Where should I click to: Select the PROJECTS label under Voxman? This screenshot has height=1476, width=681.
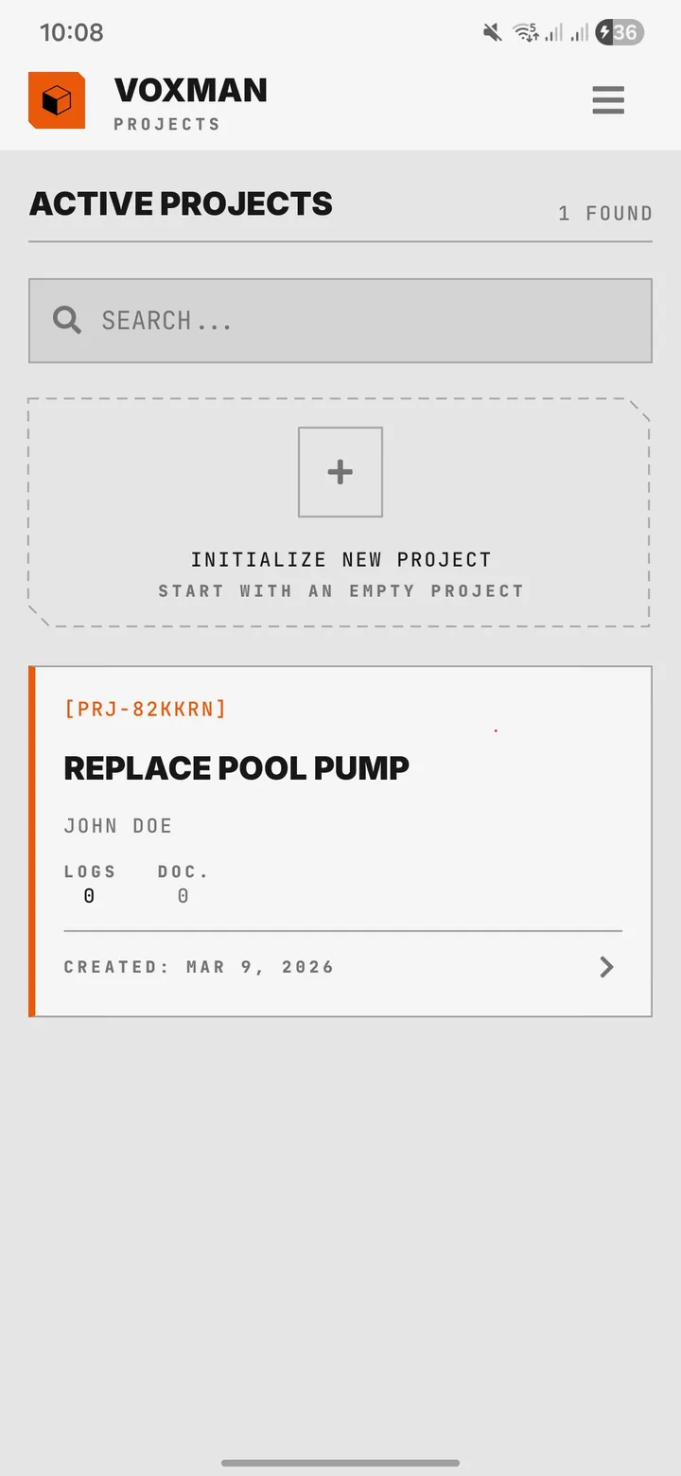[x=166, y=123]
